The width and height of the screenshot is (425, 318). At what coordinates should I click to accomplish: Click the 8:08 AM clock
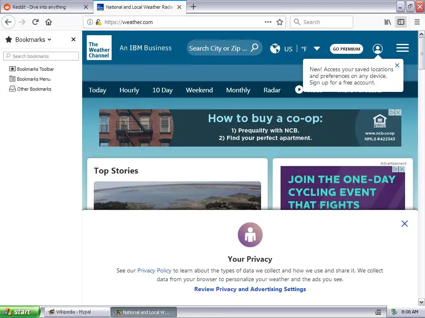coord(410,312)
